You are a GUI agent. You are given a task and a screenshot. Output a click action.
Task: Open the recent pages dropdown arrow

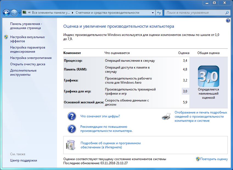click(19, 13)
